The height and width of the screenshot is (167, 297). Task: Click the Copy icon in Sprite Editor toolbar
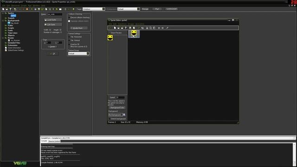point(150,28)
